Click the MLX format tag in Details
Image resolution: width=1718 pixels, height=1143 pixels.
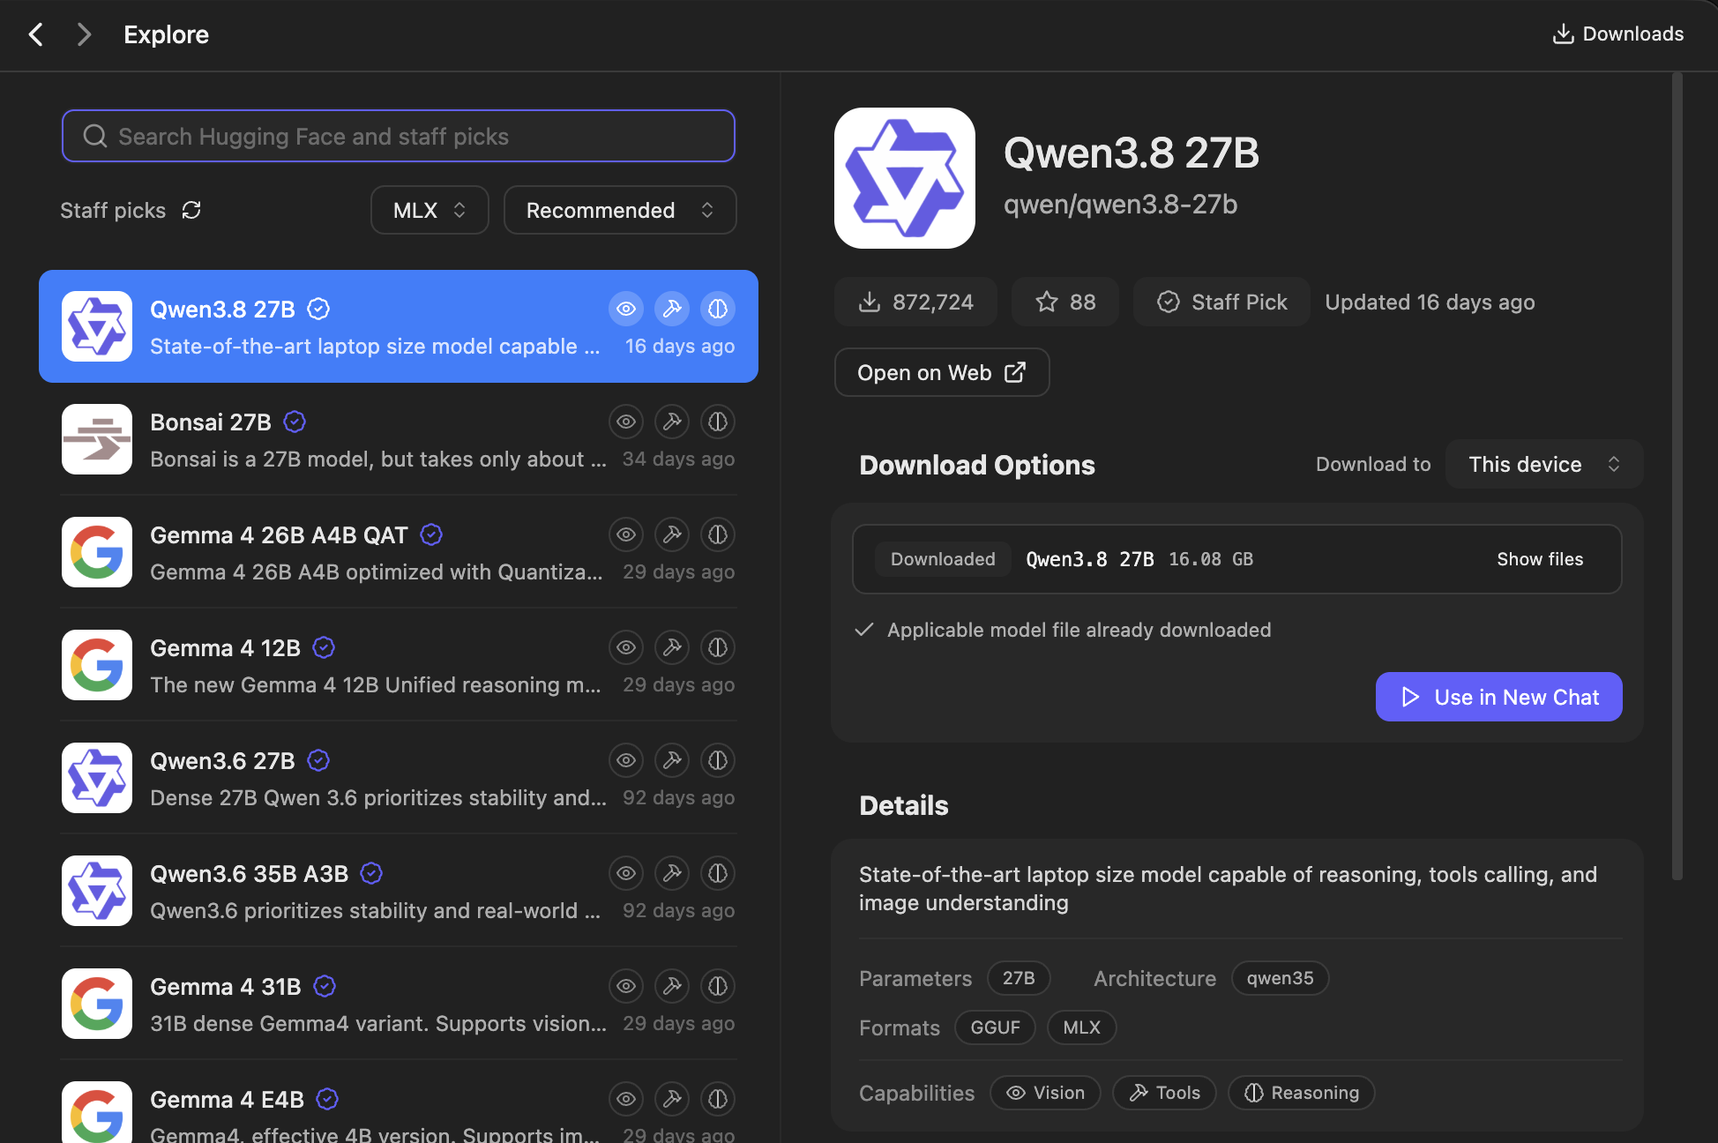point(1082,1027)
